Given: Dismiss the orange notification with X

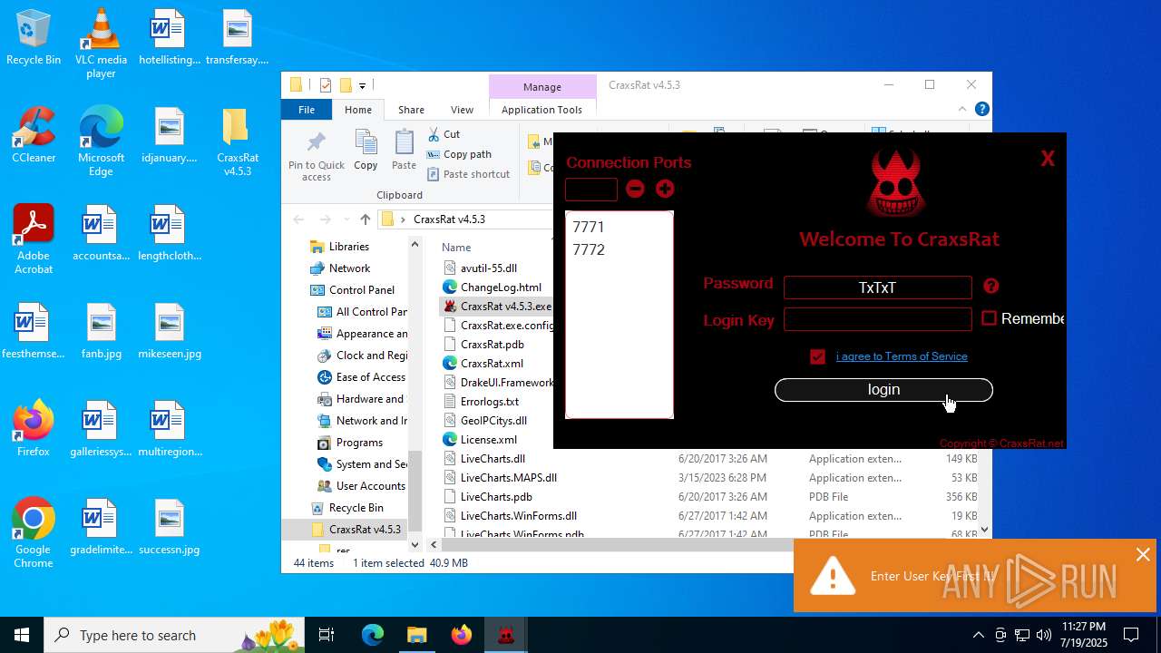Looking at the screenshot, I should point(1143,555).
